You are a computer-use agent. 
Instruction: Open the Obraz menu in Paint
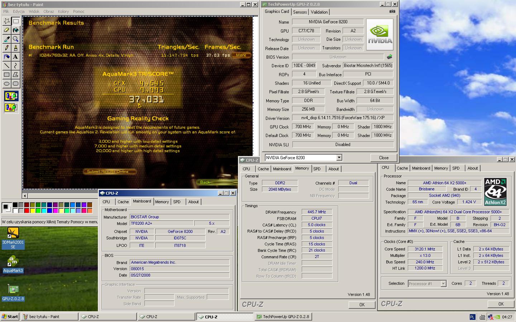[49, 11]
